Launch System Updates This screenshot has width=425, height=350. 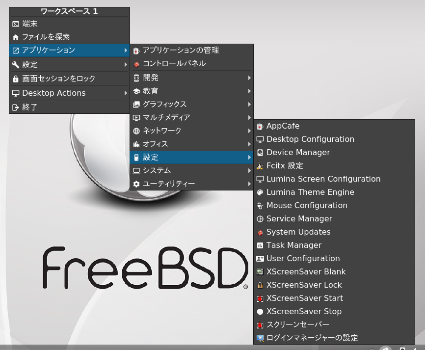click(334, 232)
